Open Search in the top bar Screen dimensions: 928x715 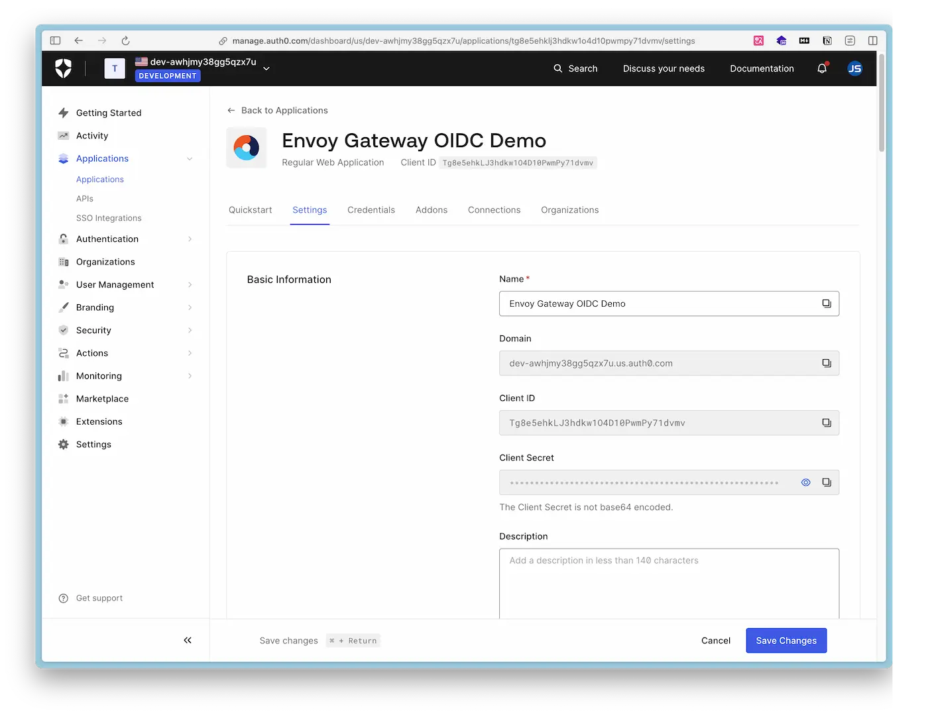(575, 69)
